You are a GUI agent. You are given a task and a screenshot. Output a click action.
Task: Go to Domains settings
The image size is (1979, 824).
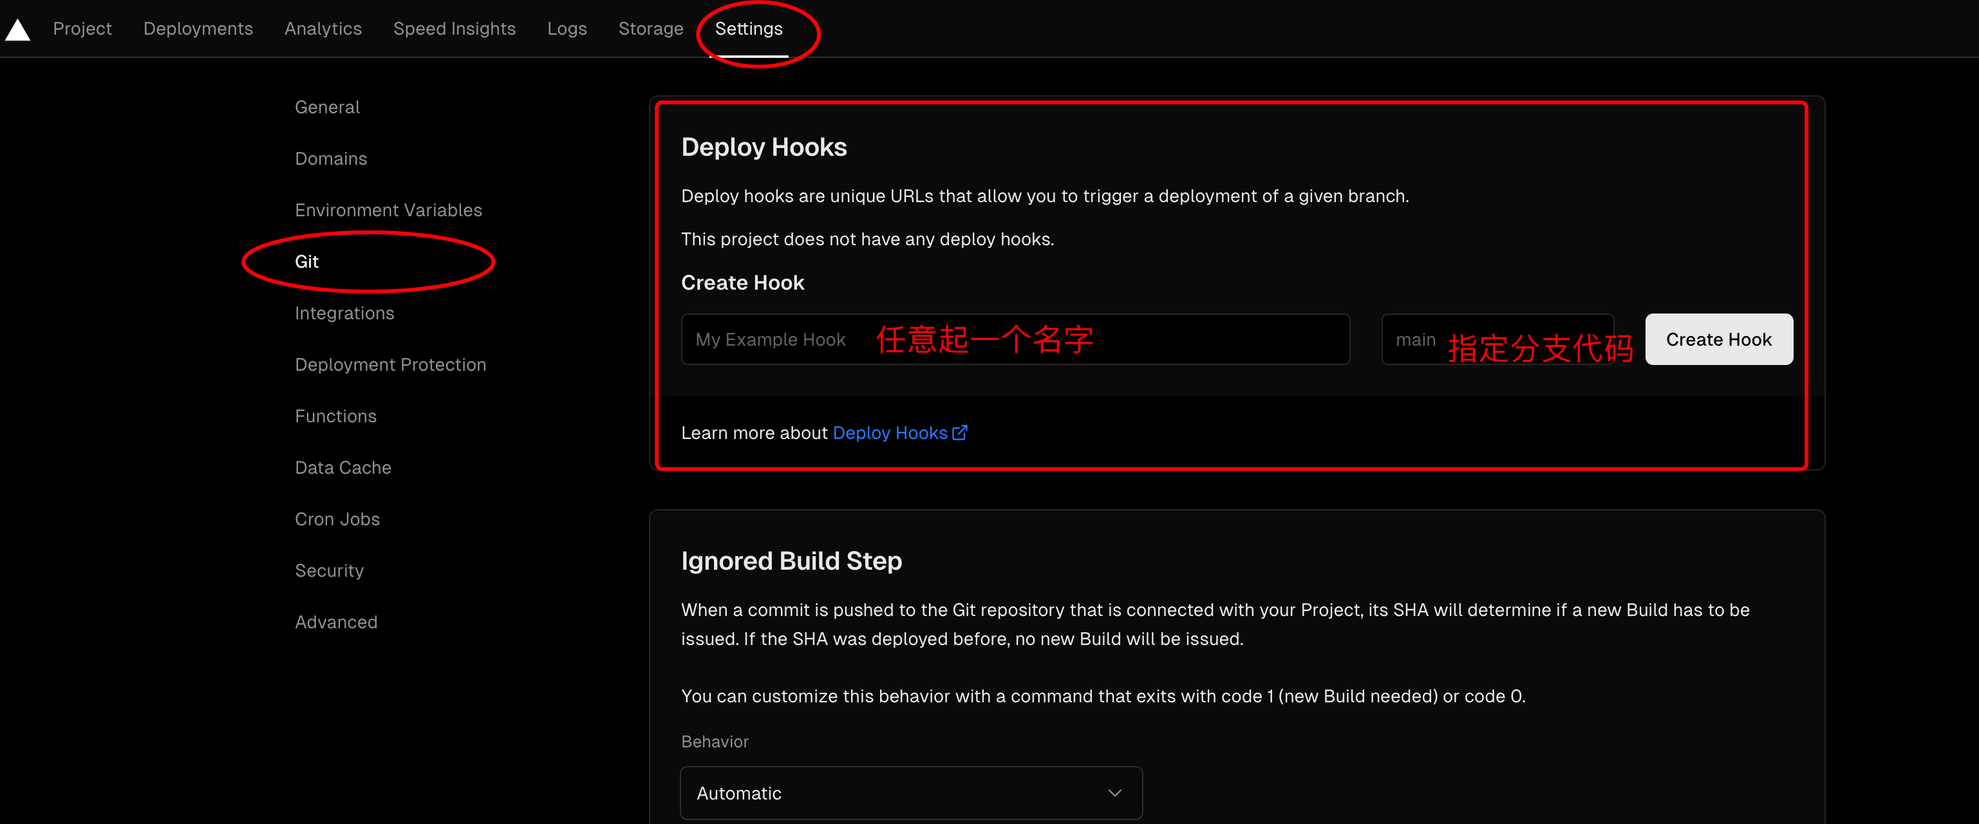point(331,159)
